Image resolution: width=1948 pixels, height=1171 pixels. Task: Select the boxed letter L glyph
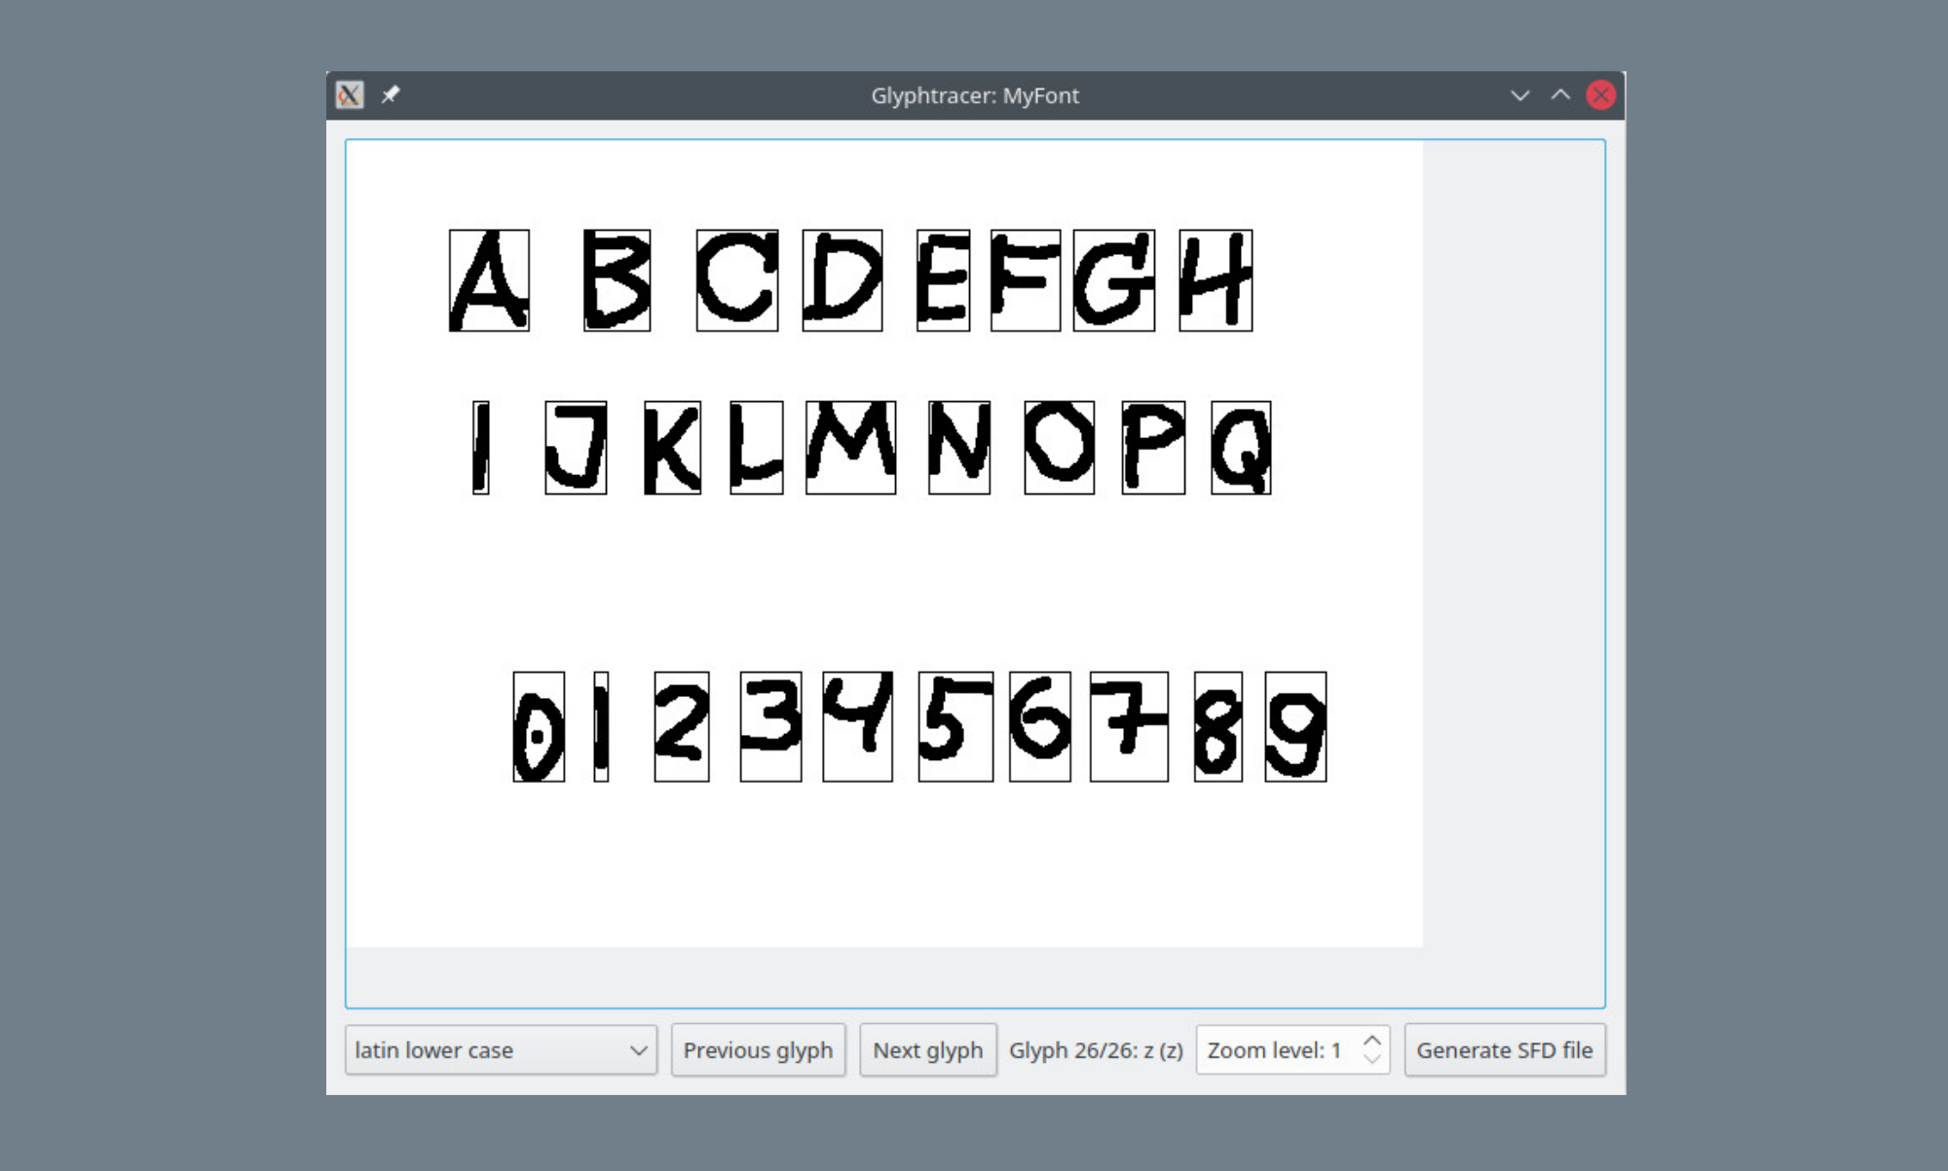coord(757,448)
